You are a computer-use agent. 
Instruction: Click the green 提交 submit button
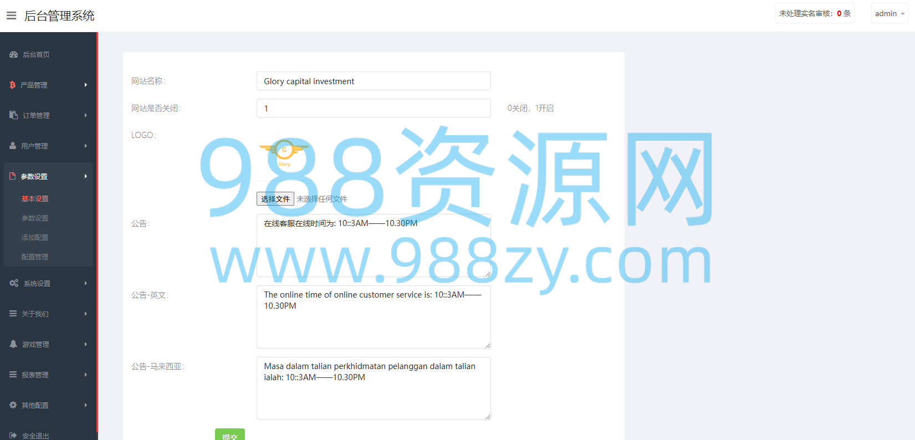(230, 434)
